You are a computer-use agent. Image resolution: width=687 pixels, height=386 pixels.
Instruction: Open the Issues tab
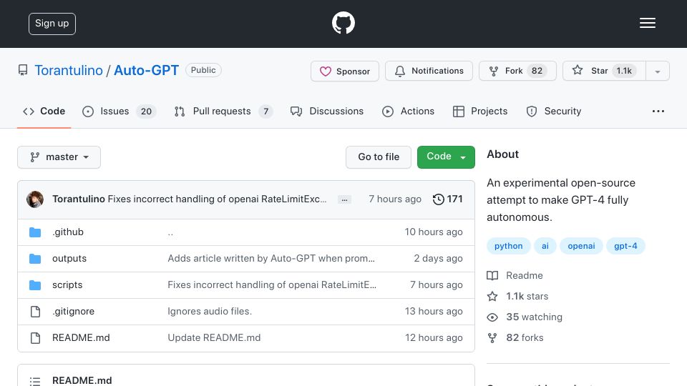[x=120, y=112]
